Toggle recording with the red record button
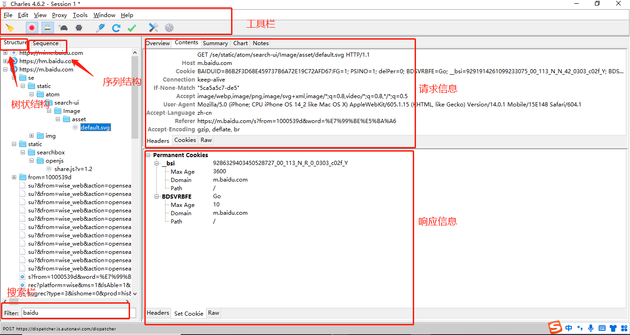 [x=32, y=28]
